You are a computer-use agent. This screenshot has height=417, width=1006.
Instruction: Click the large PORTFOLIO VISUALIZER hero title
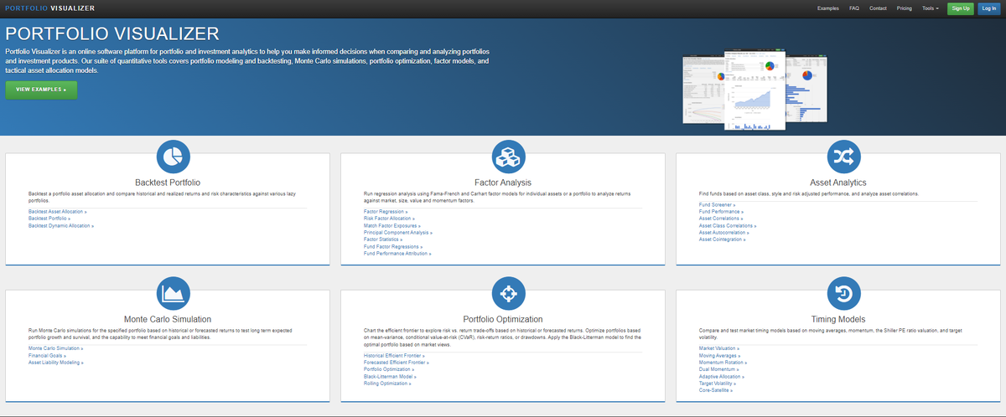pos(112,34)
